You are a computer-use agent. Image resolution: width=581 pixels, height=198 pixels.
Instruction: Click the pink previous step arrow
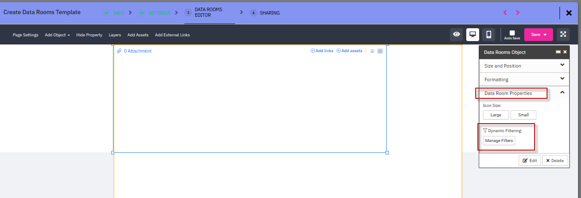pos(505,13)
